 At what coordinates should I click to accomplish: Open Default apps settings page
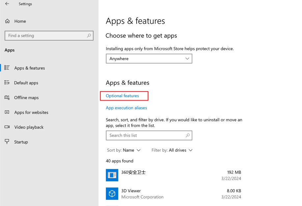click(26, 83)
